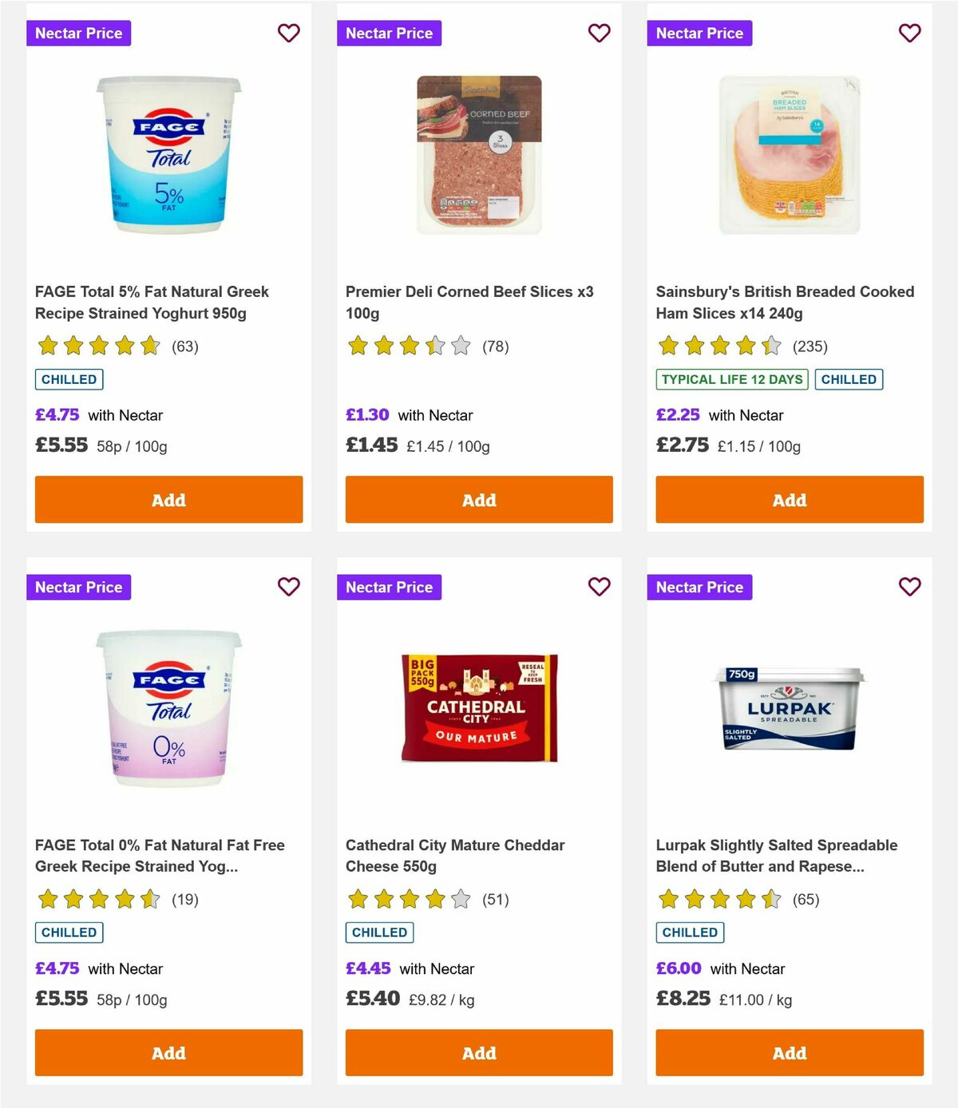This screenshot has height=1108, width=958.
Task: Click the CHILLED tag on the Lurpak product
Action: (690, 932)
